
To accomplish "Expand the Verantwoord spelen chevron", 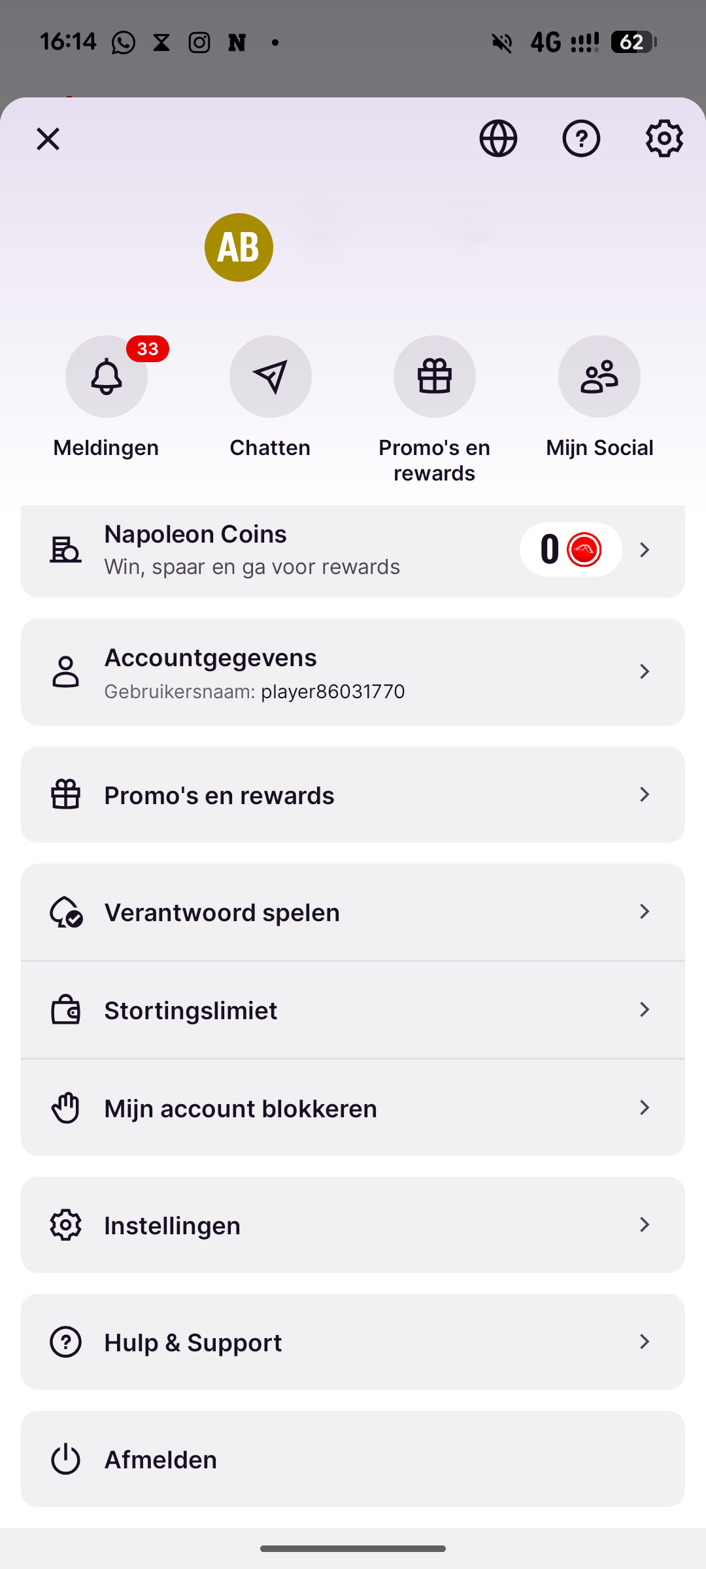I will pyautogui.click(x=645, y=911).
